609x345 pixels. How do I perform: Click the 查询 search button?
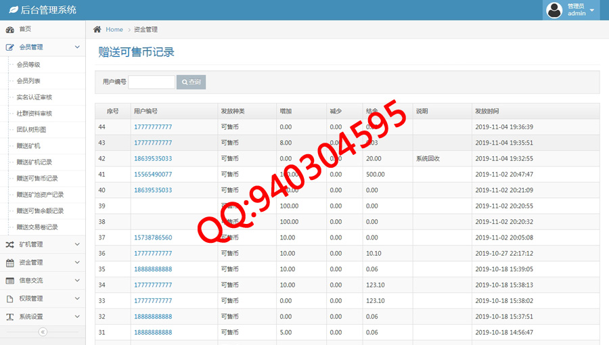coord(191,82)
